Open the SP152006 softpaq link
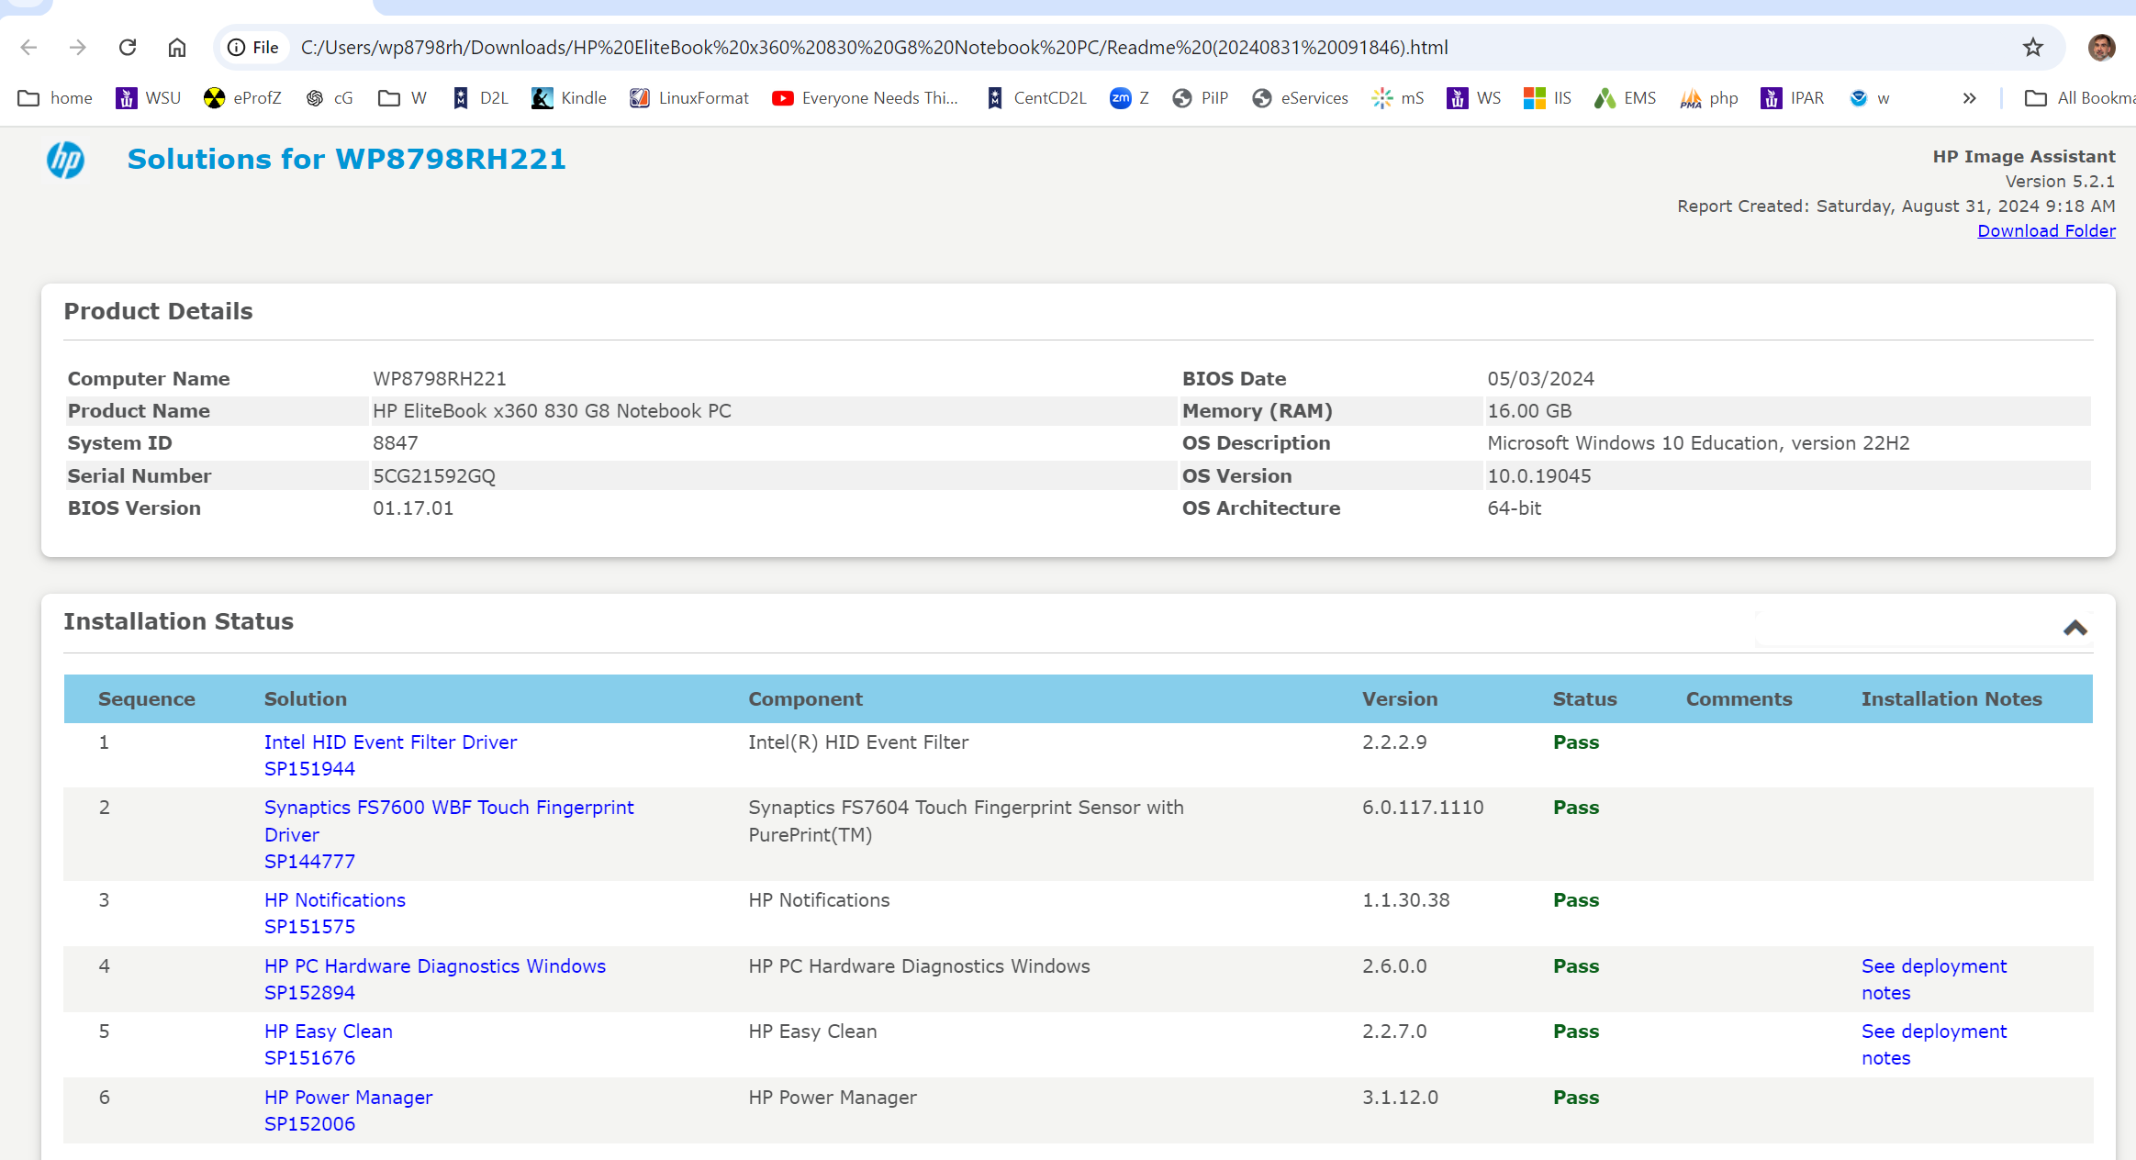The width and height of the screenshot is (2136, 1160). coord(309,1124)
